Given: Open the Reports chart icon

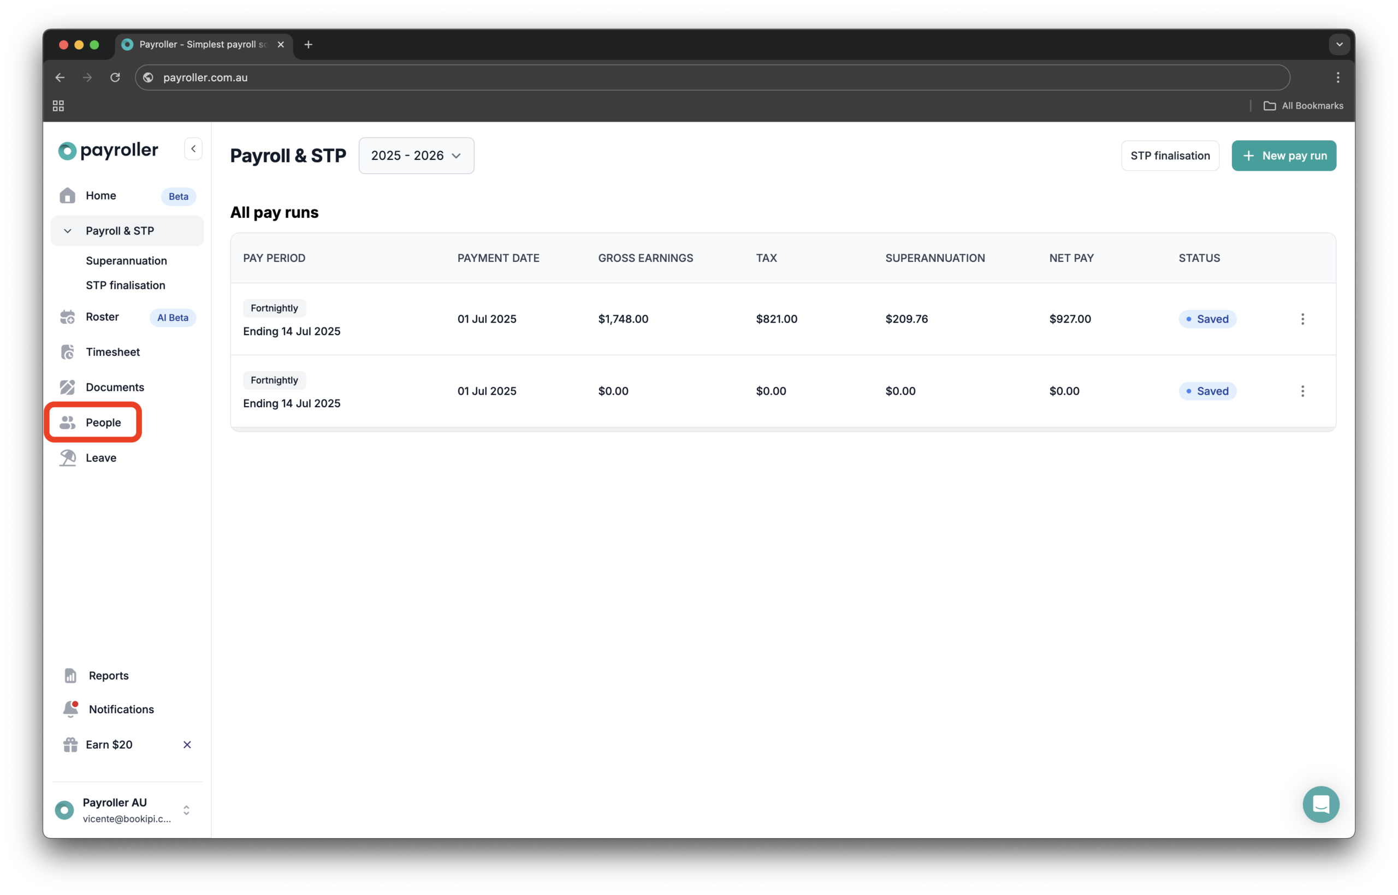Looking at the screenshot, I should pyautogui.click(x=70, y=675).
